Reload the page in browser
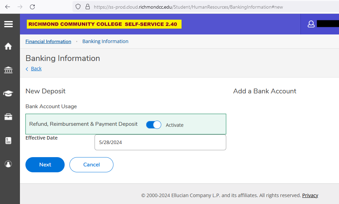The image size is (339, 204). 32,7
